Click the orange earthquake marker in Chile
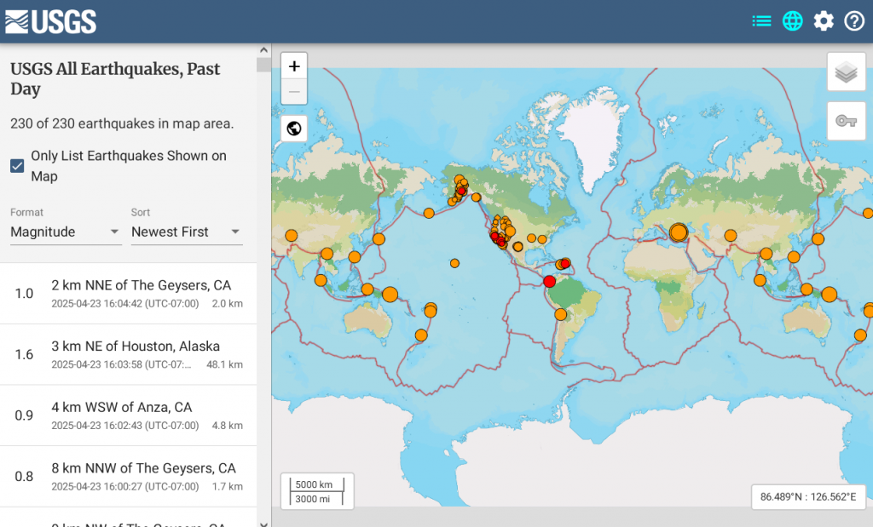Viewport: 873px width, 527px height. pyautogui.click(x=561, y=315)
